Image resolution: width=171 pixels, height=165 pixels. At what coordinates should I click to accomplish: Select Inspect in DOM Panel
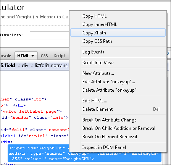click(x=118, y=147)
